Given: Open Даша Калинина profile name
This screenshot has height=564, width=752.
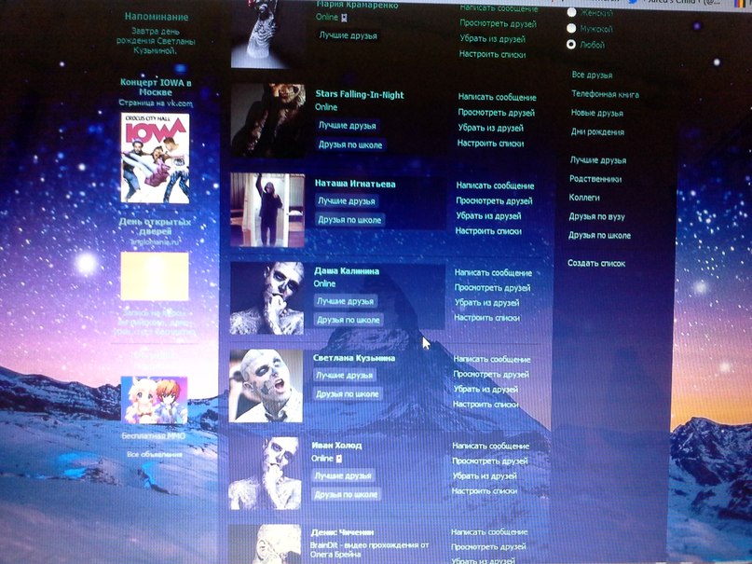Looking at the screenshot, I should [347, 271].
